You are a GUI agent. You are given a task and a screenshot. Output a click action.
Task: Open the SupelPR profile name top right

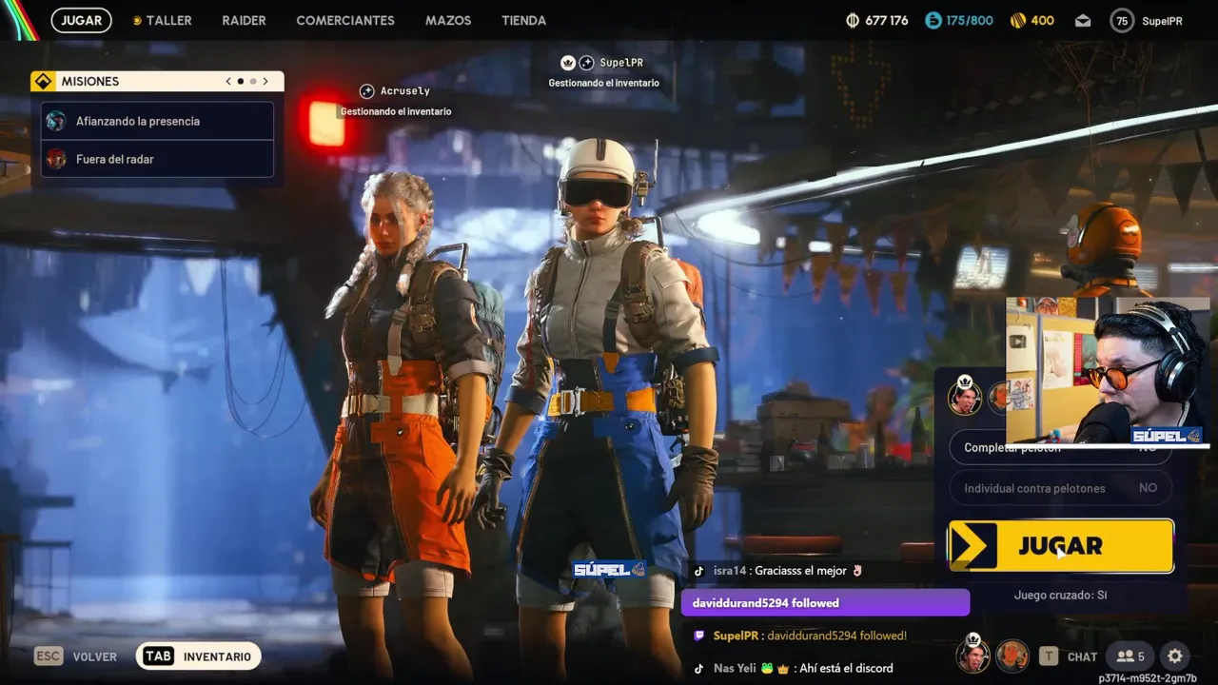point(1162,20)
